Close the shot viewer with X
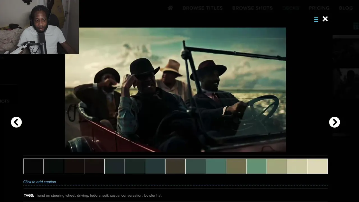Viewport: 359px width, 202px height. click(325, 19)
